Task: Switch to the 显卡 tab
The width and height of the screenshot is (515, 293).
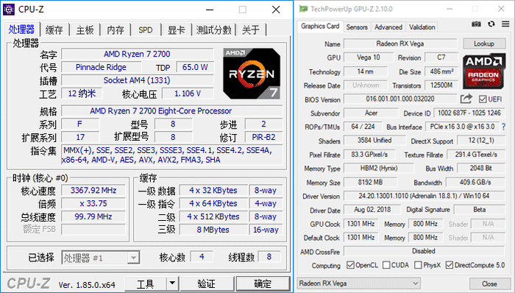Action: pyautogui.click(x=177, y=30)
